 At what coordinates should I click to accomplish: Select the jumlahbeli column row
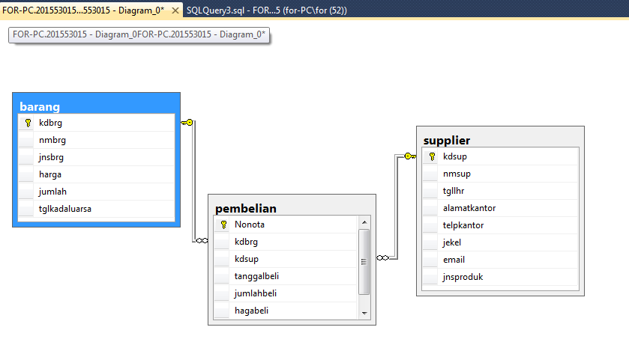click(286, 293)
